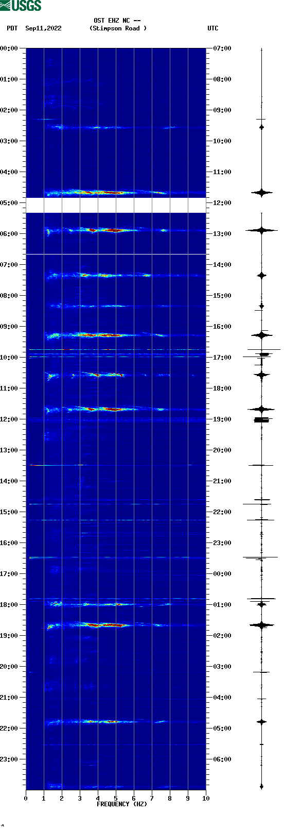
Task: Click the 00:00 UTC time label
Action: tap(222, 574)
